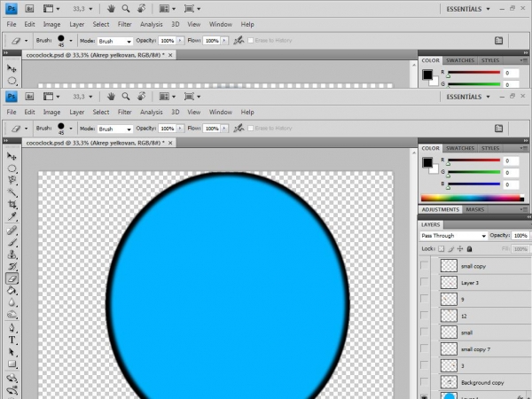The width and height of the screenshot is (532, 399).
Task: Toggle the Brushes panel icon in the lower options bar
Action: coord(498,129)
